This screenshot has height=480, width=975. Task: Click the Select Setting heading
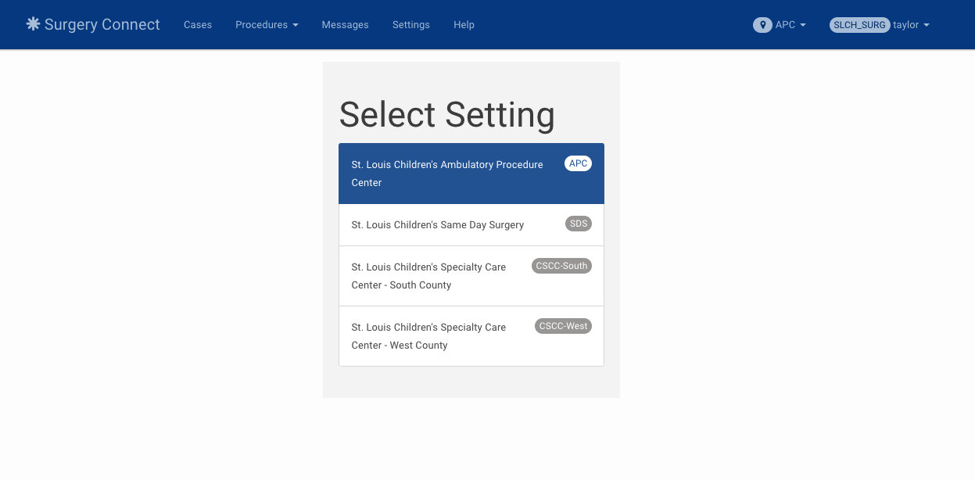click(x=446, y=115)
